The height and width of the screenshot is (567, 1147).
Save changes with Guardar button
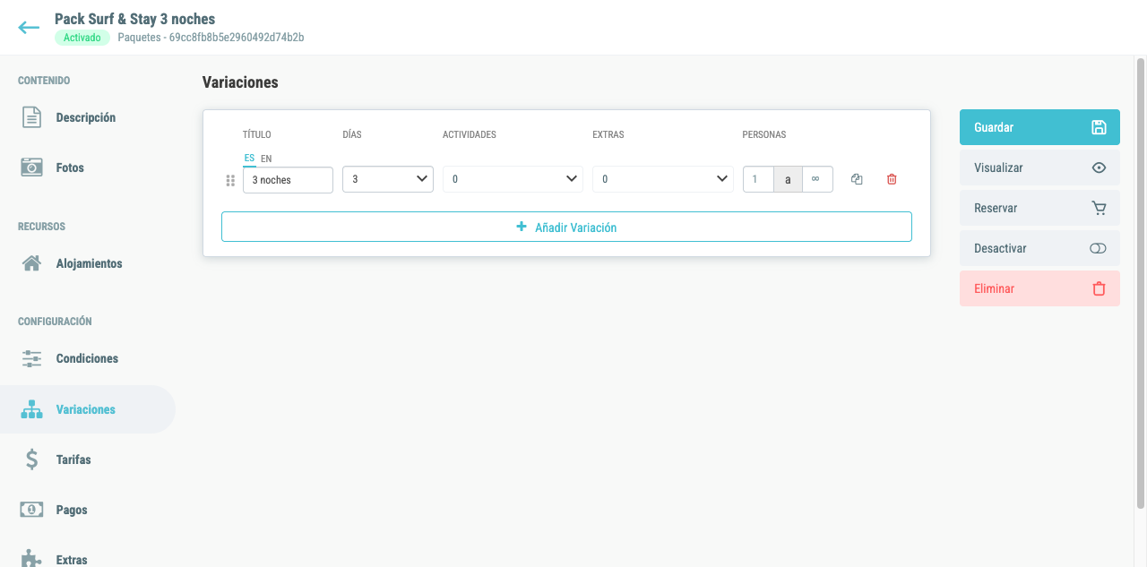(x=1039, y=127)
